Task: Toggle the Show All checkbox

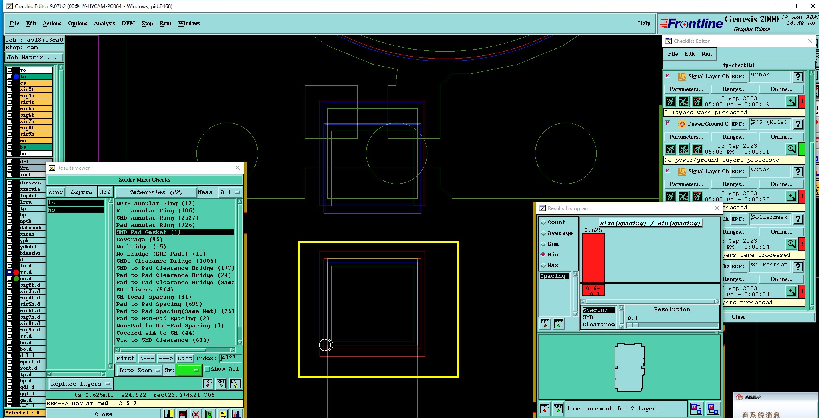Action: (x=207, y=369)
